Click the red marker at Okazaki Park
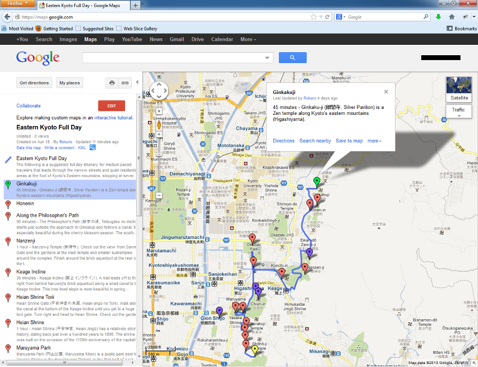 pos(252,239)
